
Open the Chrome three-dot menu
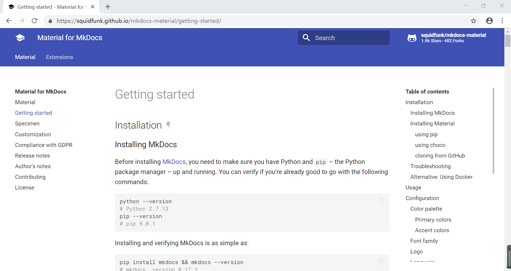tap(502, 21)
